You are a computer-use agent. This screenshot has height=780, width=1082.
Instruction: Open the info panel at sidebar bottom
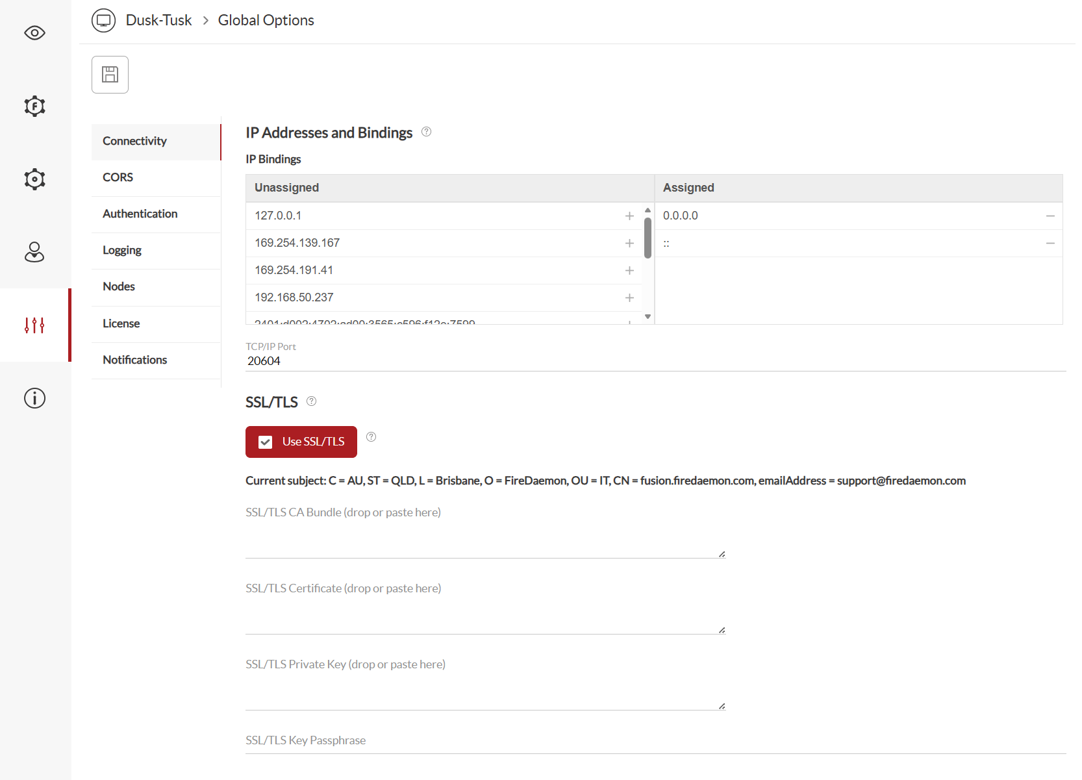(34, 398)
